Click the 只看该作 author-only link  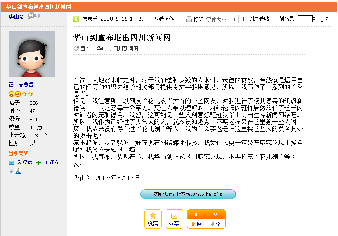[x=164, y=19]
